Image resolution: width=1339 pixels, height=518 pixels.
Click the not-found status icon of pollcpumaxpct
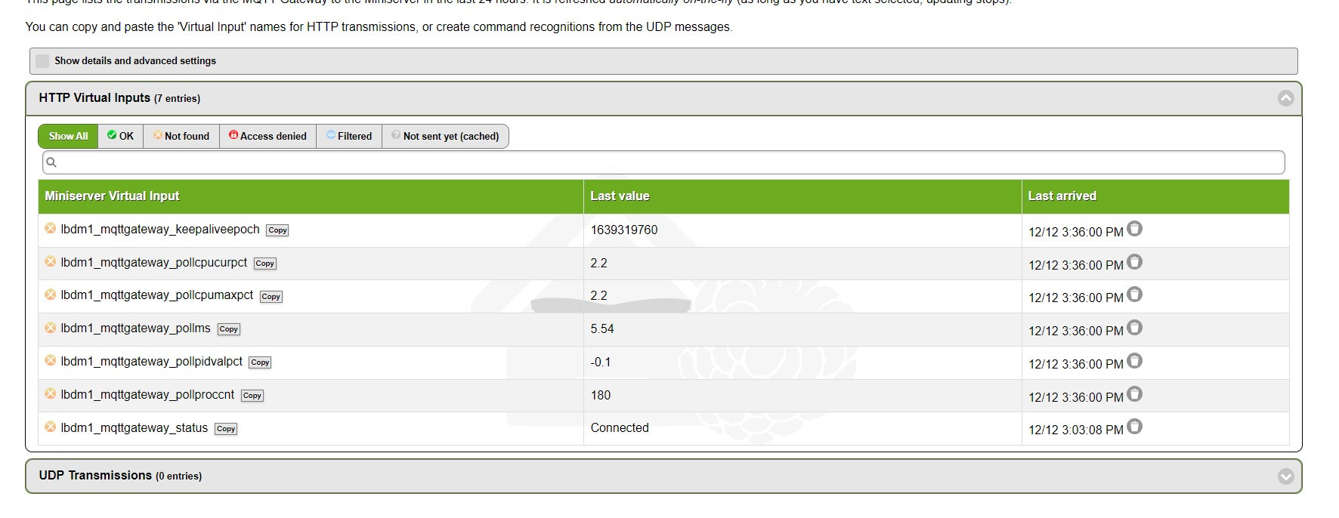[x=51, y=294]
